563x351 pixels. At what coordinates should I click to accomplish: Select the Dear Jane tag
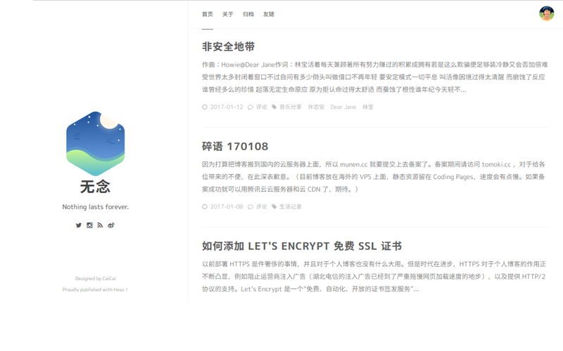point(343,107)
